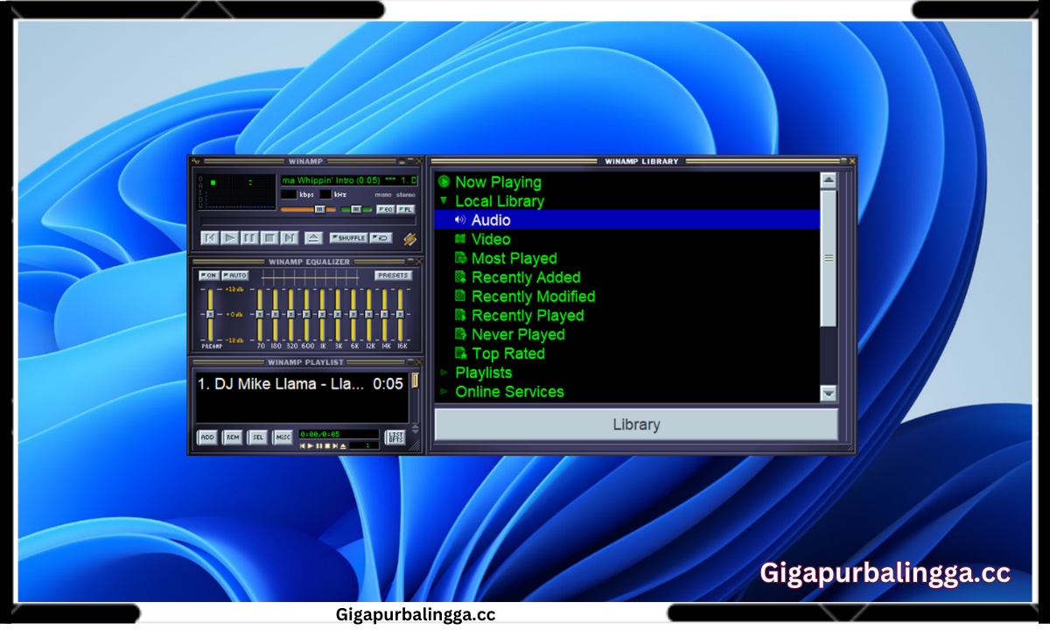Open the Winamp main menu icon in title bar

(x=196, y=161)
